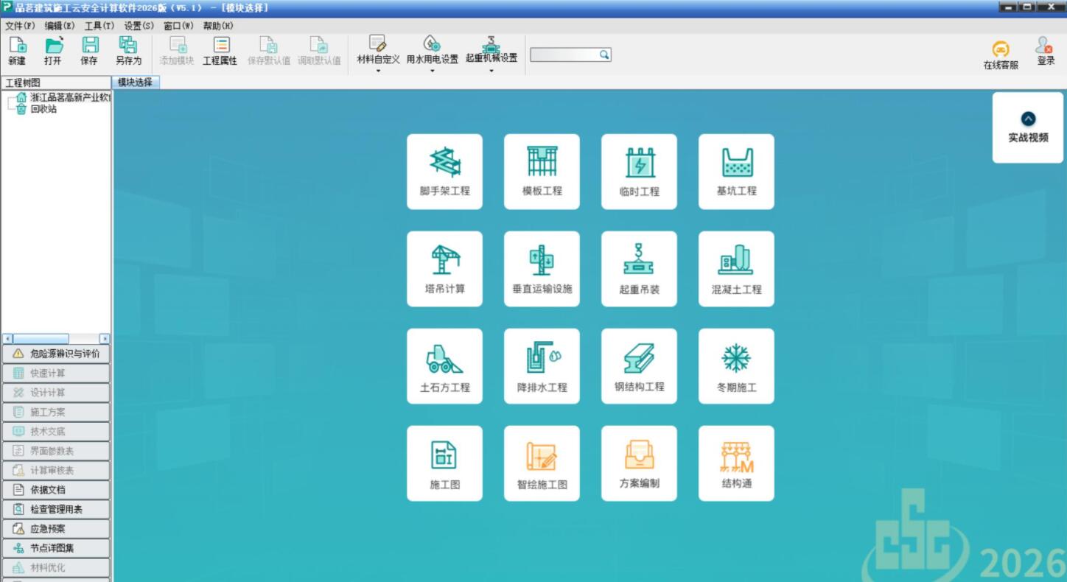Click the 另存为 save-as toolbar icon
1067x582 pixels.
(x=128, y=52)
